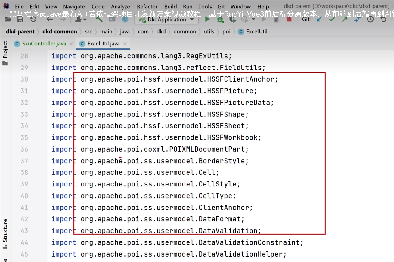The height and width of the screenshot is (262, 394).
Task: Close the SkuController.java tab
Action: (71, 44)
